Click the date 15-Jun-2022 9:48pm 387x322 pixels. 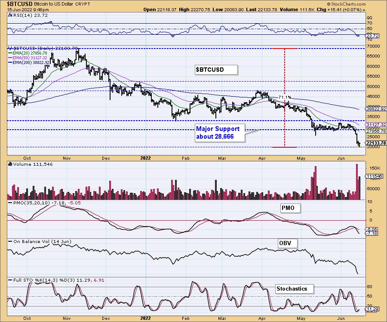(x=28, y=10)
